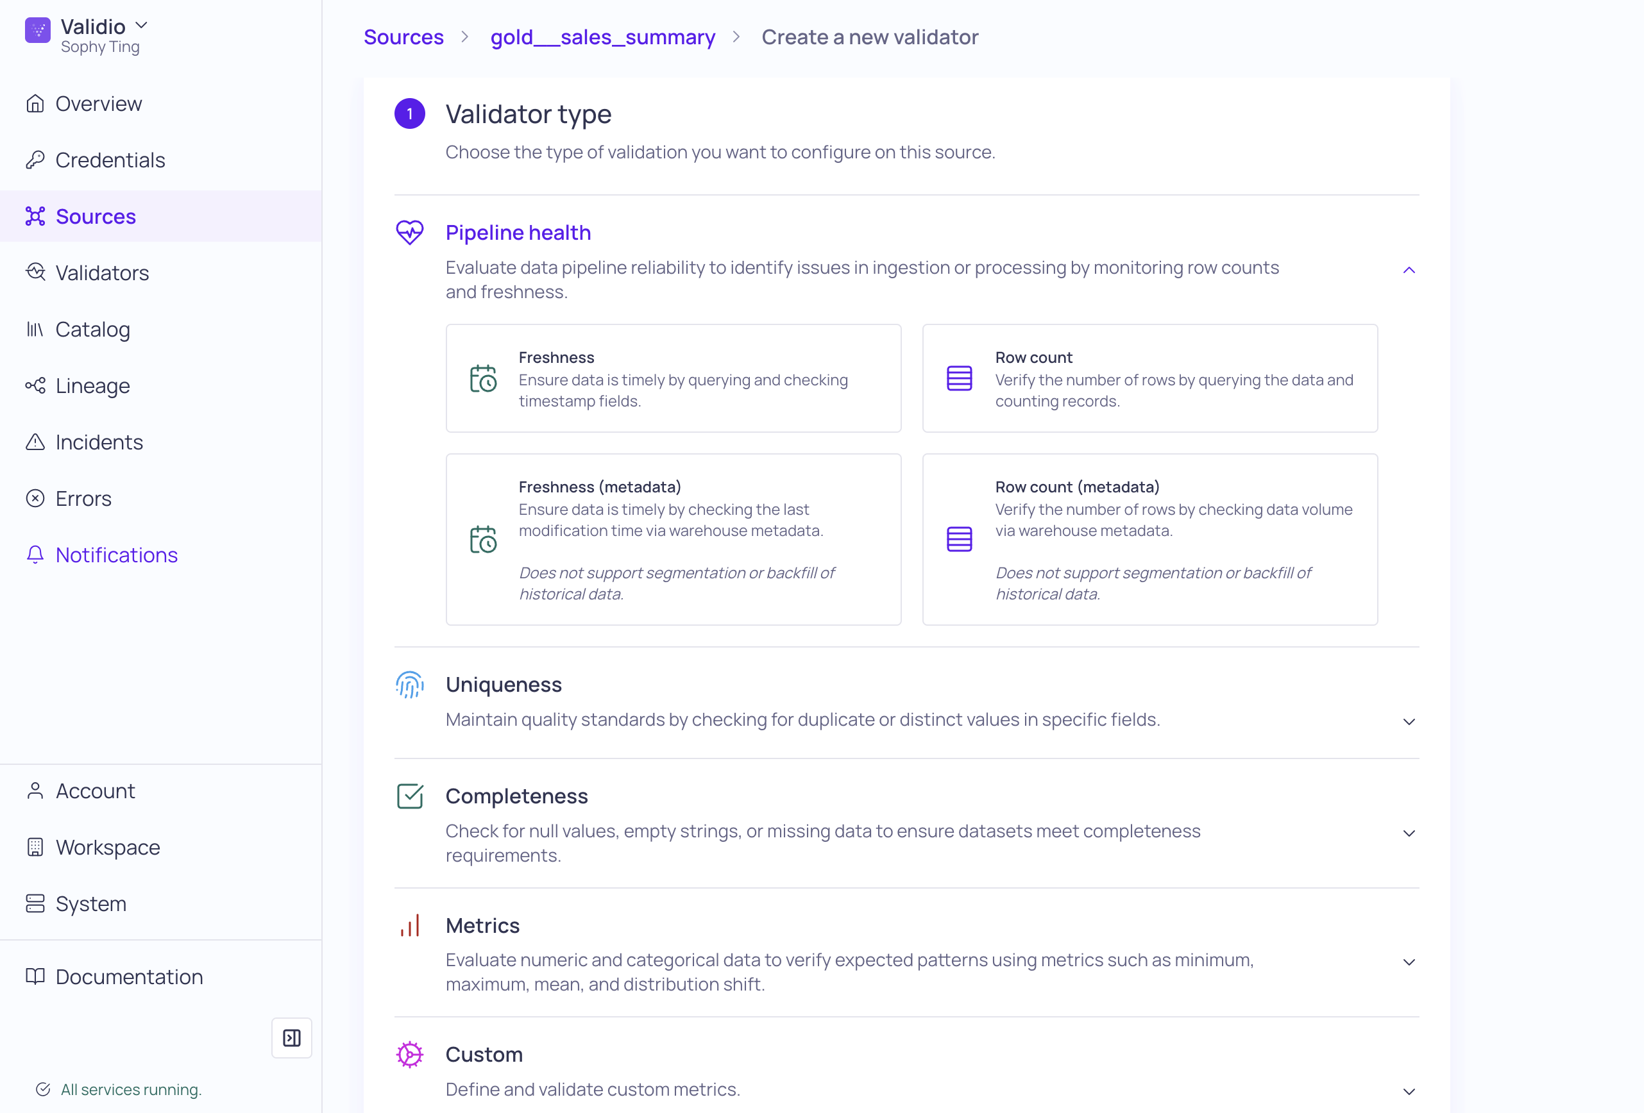Choose the Row count validator card
Viewport: 1644px width, 1113px height.
(1150, 378)
